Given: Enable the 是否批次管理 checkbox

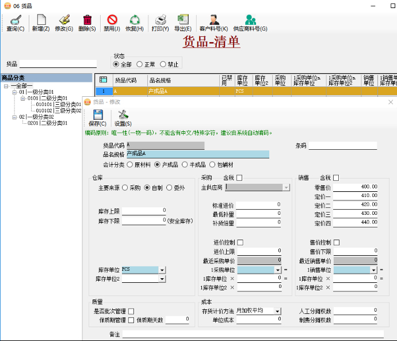Looking at the screenshot, I should point(131,311).
